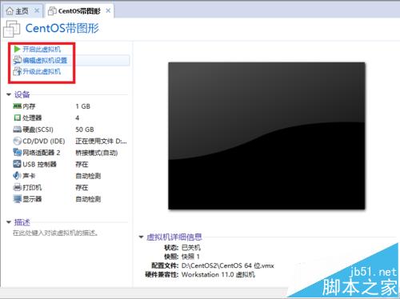Click the 已关机 status value
This screenshot has width=400, height=299.
click(191, 248)
